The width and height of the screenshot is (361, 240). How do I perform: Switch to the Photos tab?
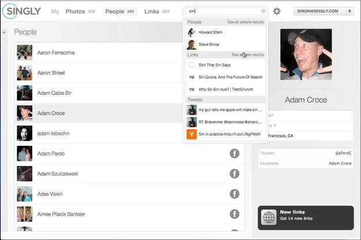(80, 12)
